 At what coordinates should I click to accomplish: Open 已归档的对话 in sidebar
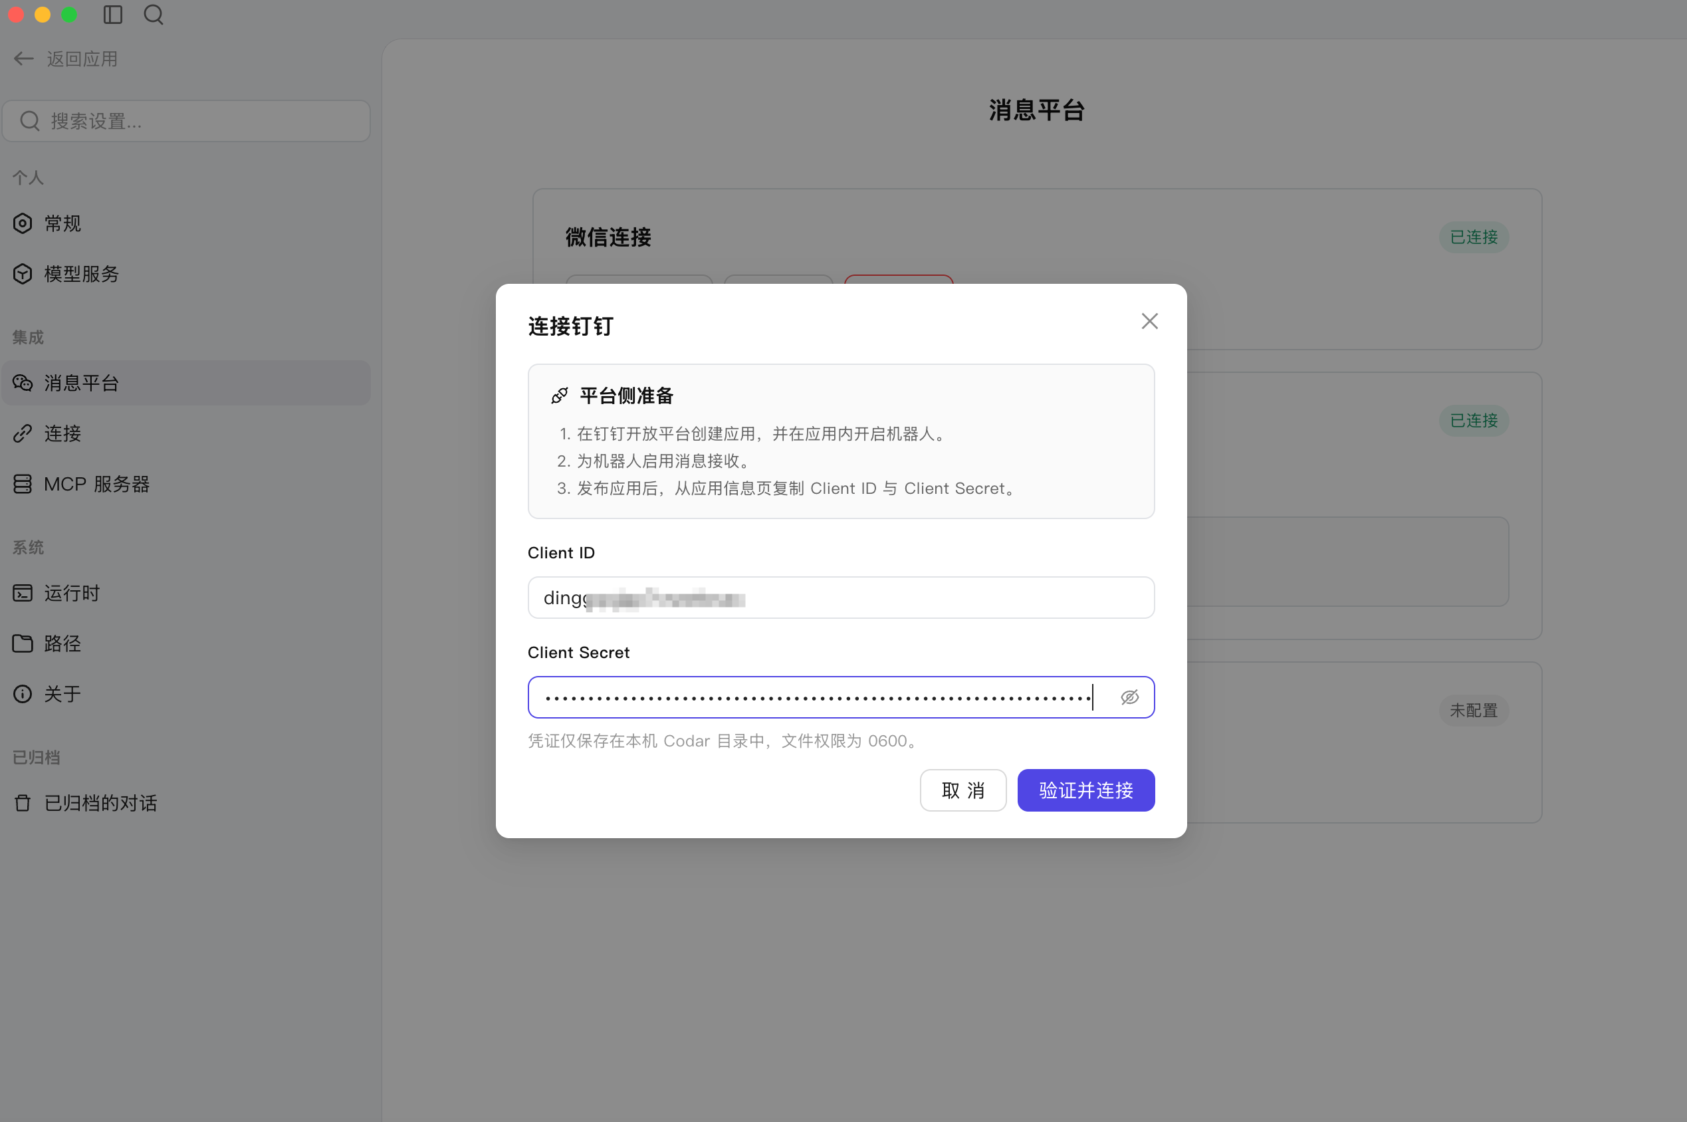point(186,803)
